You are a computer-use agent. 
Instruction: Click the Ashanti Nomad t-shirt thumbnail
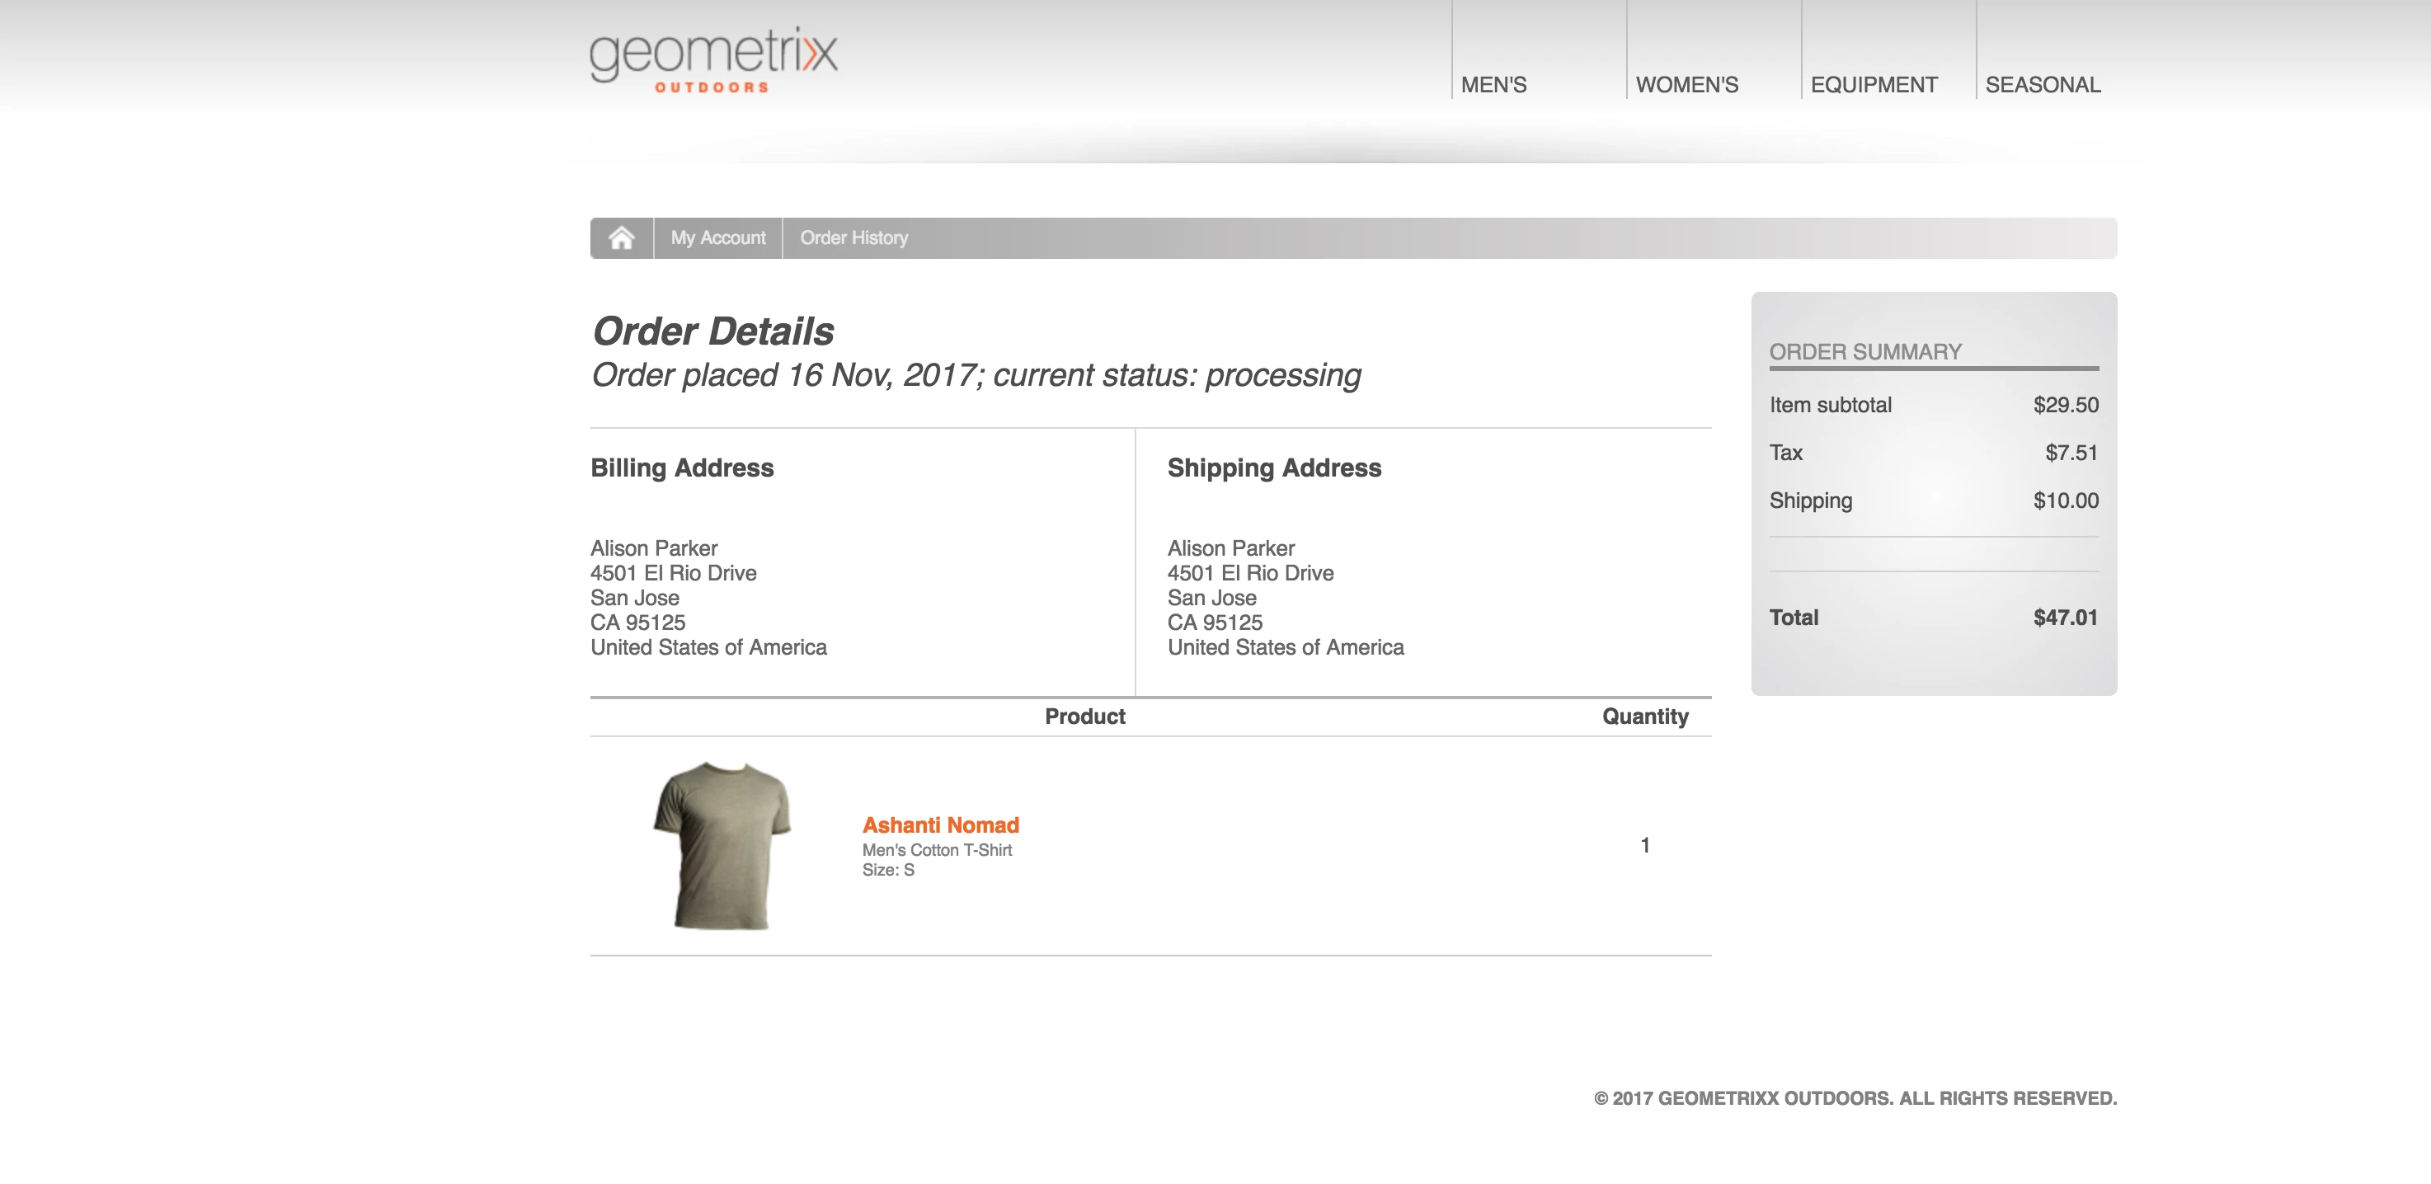pos(723,844)
